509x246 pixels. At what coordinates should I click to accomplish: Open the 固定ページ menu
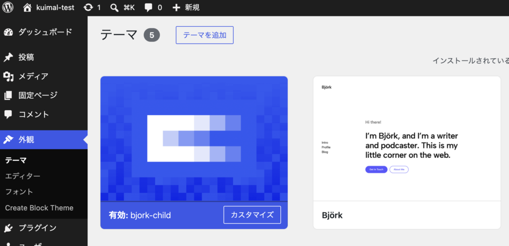38,95
